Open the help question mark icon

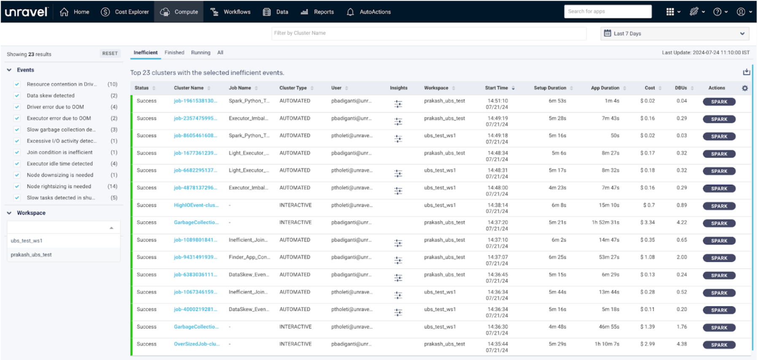717,12
